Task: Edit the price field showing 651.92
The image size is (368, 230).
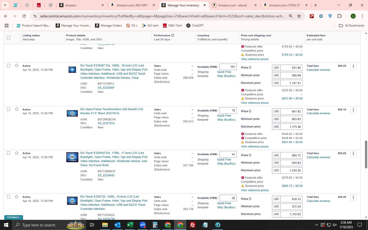Action: tap(291, 111)
